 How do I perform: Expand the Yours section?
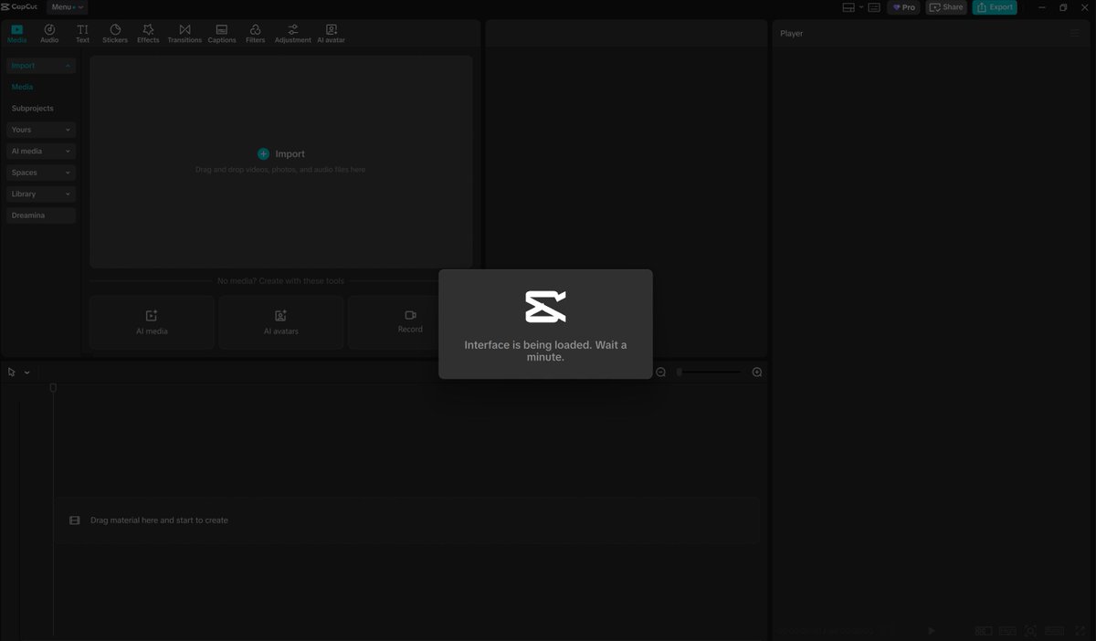point(41,130)
